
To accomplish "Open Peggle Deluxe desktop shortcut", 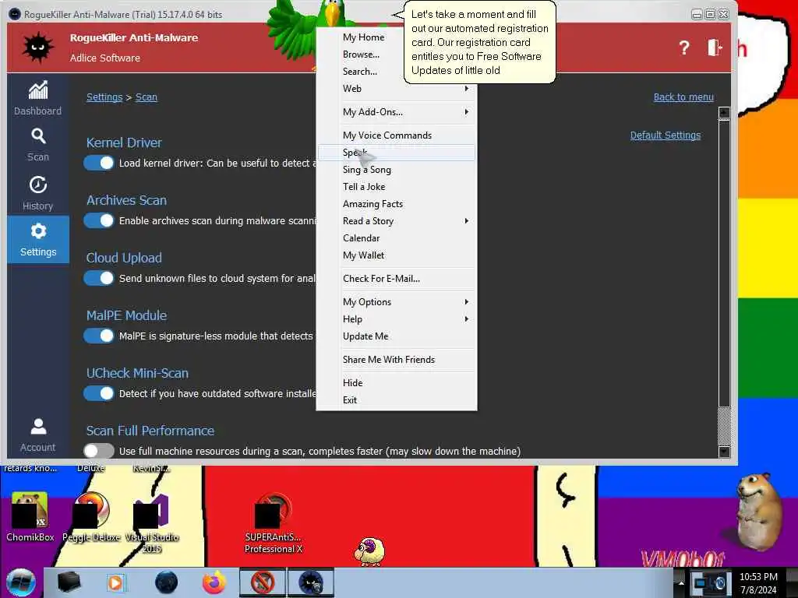I will coord(92,517).
